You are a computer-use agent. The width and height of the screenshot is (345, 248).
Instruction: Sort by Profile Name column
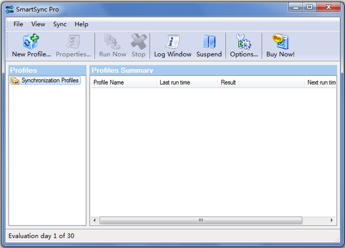(124, 82)
